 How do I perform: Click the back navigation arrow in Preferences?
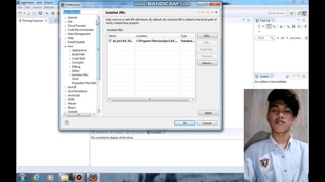[x=199, y=12]
